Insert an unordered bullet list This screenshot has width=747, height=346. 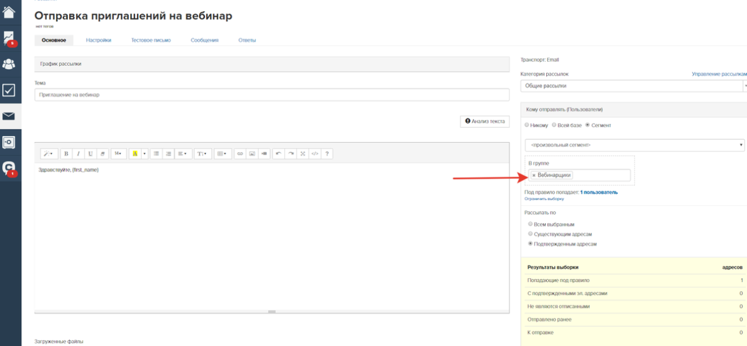(x=156, y=154)
